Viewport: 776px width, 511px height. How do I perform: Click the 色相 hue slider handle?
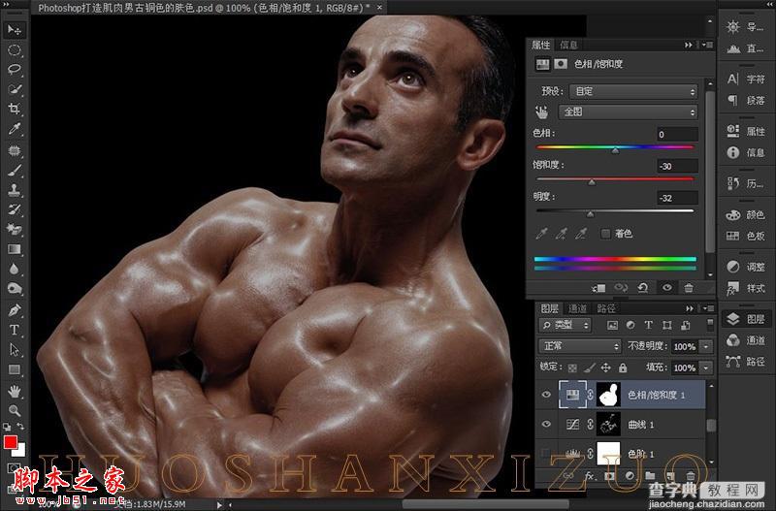point(615,151)
